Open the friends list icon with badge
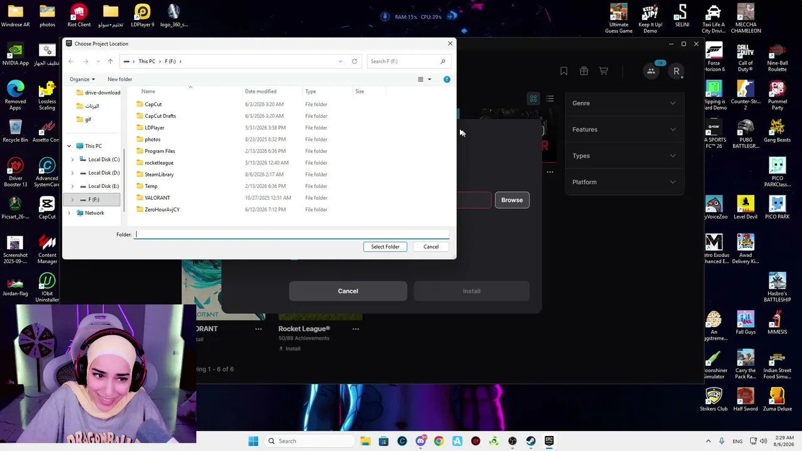Viewport: 802px width, 451px height. [652, 71]
